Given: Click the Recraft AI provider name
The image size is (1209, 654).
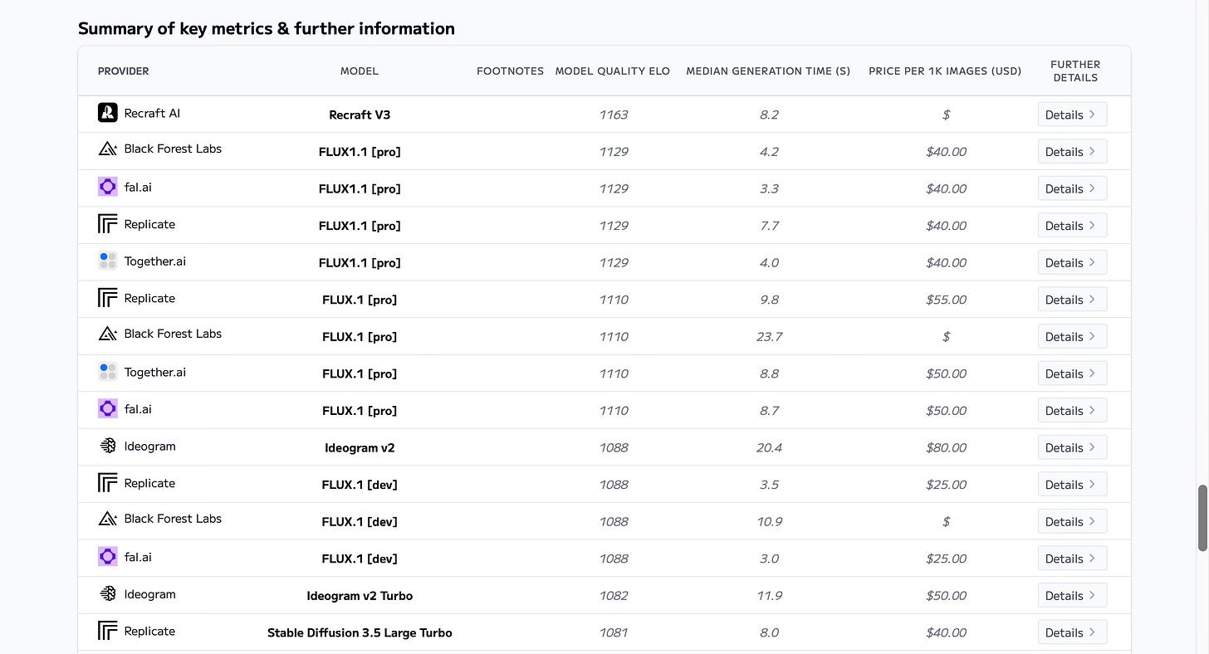Looking at the screenshot, I should coord(152,113).
